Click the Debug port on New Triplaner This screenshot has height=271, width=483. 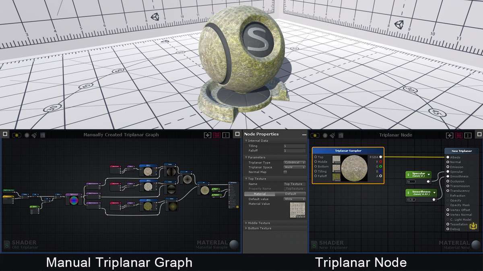tap(448, 229)
